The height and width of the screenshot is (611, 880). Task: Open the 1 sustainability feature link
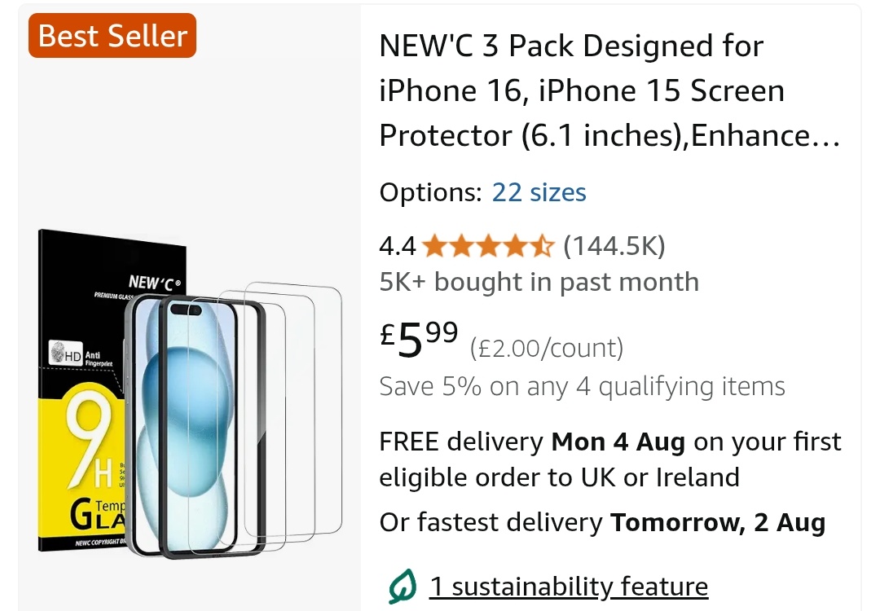coord(569,587)
